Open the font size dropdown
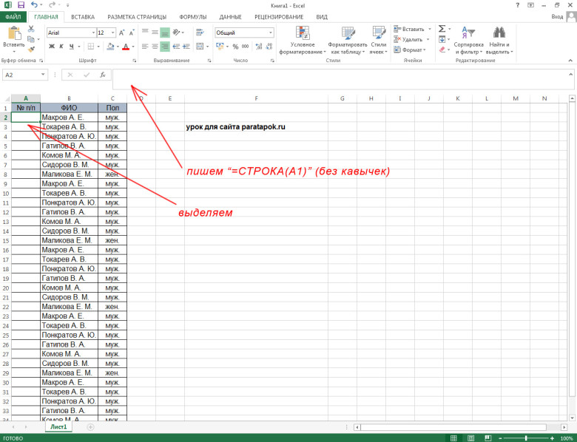Screen dimensions: 577x442 112,33
